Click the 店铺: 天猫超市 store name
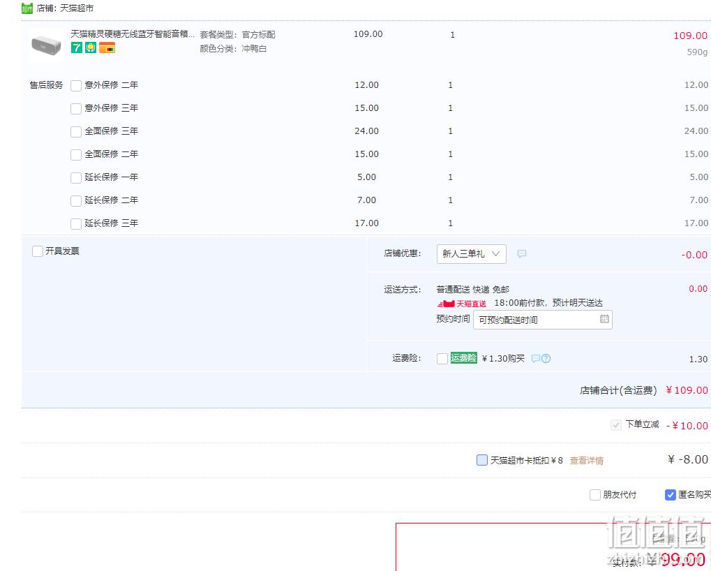 (x=66, y=8)
